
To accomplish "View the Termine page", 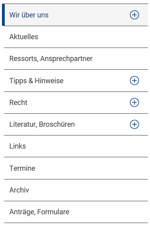I will (22, 168).
